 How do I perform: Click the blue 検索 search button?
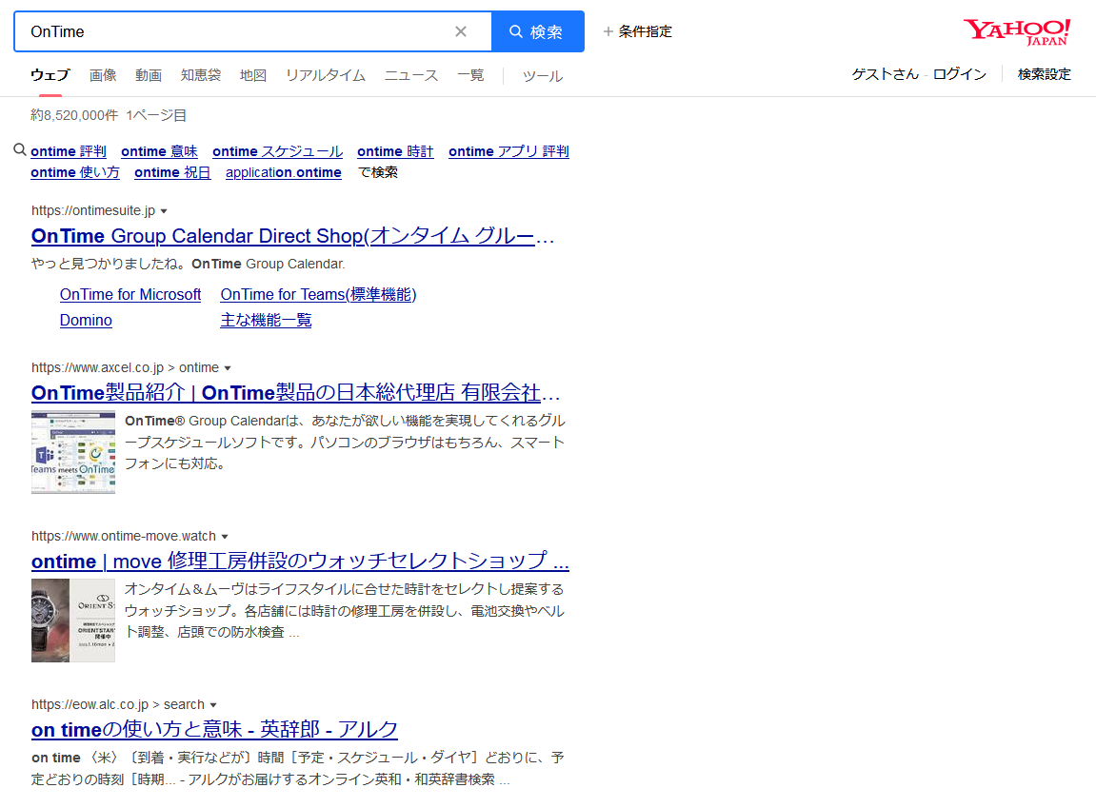[x=537, y=31]
